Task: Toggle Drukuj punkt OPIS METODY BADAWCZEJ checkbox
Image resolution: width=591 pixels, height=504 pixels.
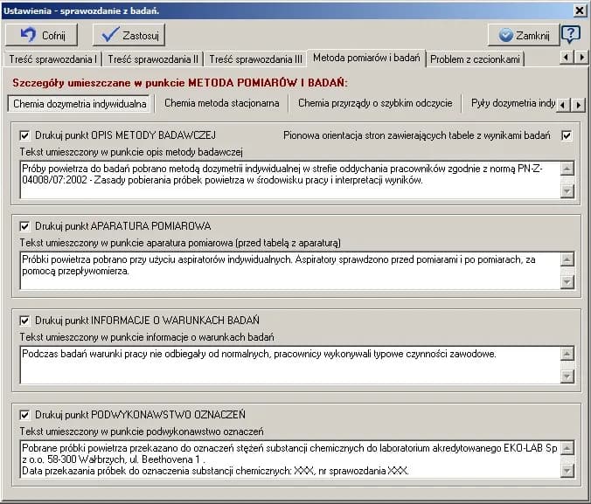Action: point(24,136)
